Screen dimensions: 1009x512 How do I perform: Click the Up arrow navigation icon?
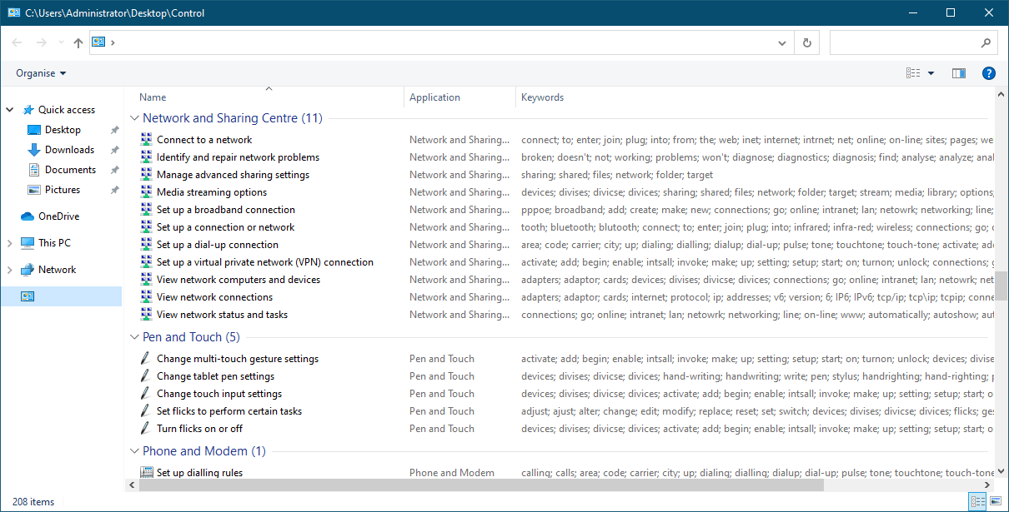pyautogui.click(x=78, y=42)
